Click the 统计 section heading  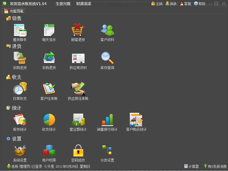coord(14,108)
